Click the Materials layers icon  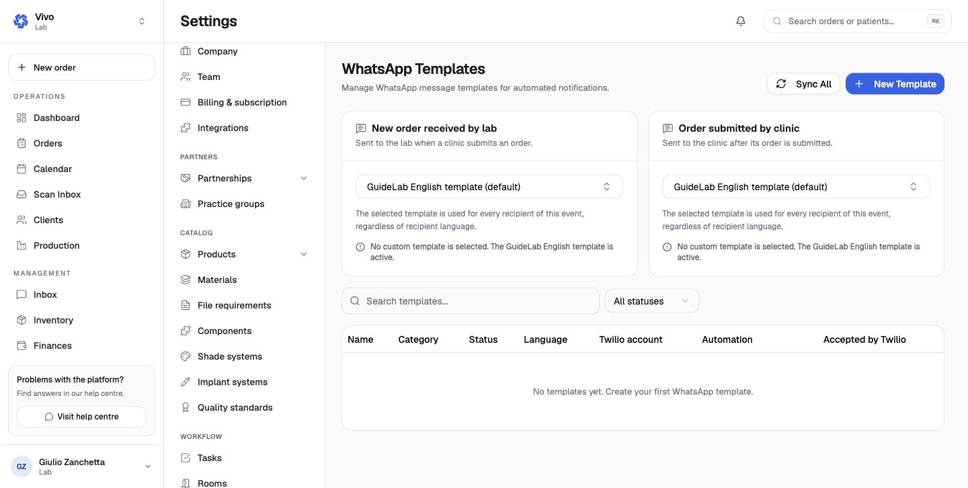(186, 280)
